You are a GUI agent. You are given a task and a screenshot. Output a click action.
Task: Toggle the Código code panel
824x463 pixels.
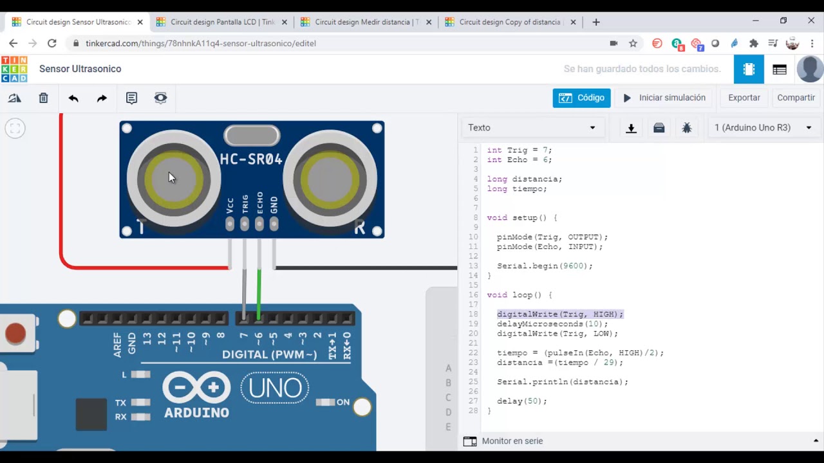coord(581,98)
